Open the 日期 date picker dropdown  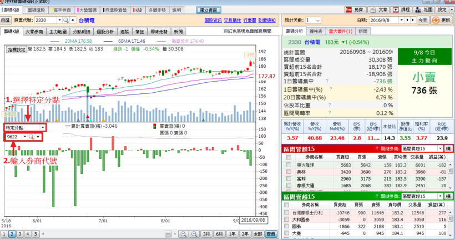402,20
